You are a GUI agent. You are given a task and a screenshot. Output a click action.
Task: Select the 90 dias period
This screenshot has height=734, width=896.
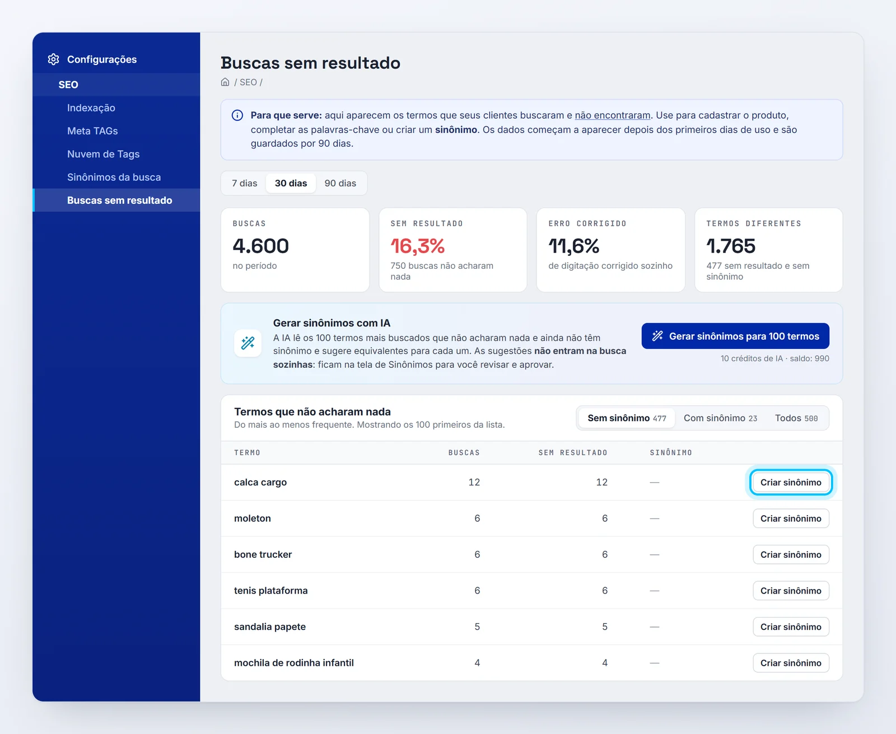click(x=340, y=183)
